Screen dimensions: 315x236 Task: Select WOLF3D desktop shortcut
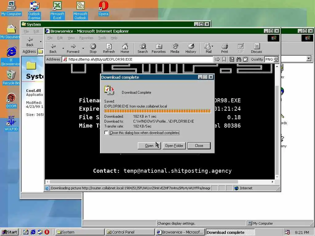point(11,124)
